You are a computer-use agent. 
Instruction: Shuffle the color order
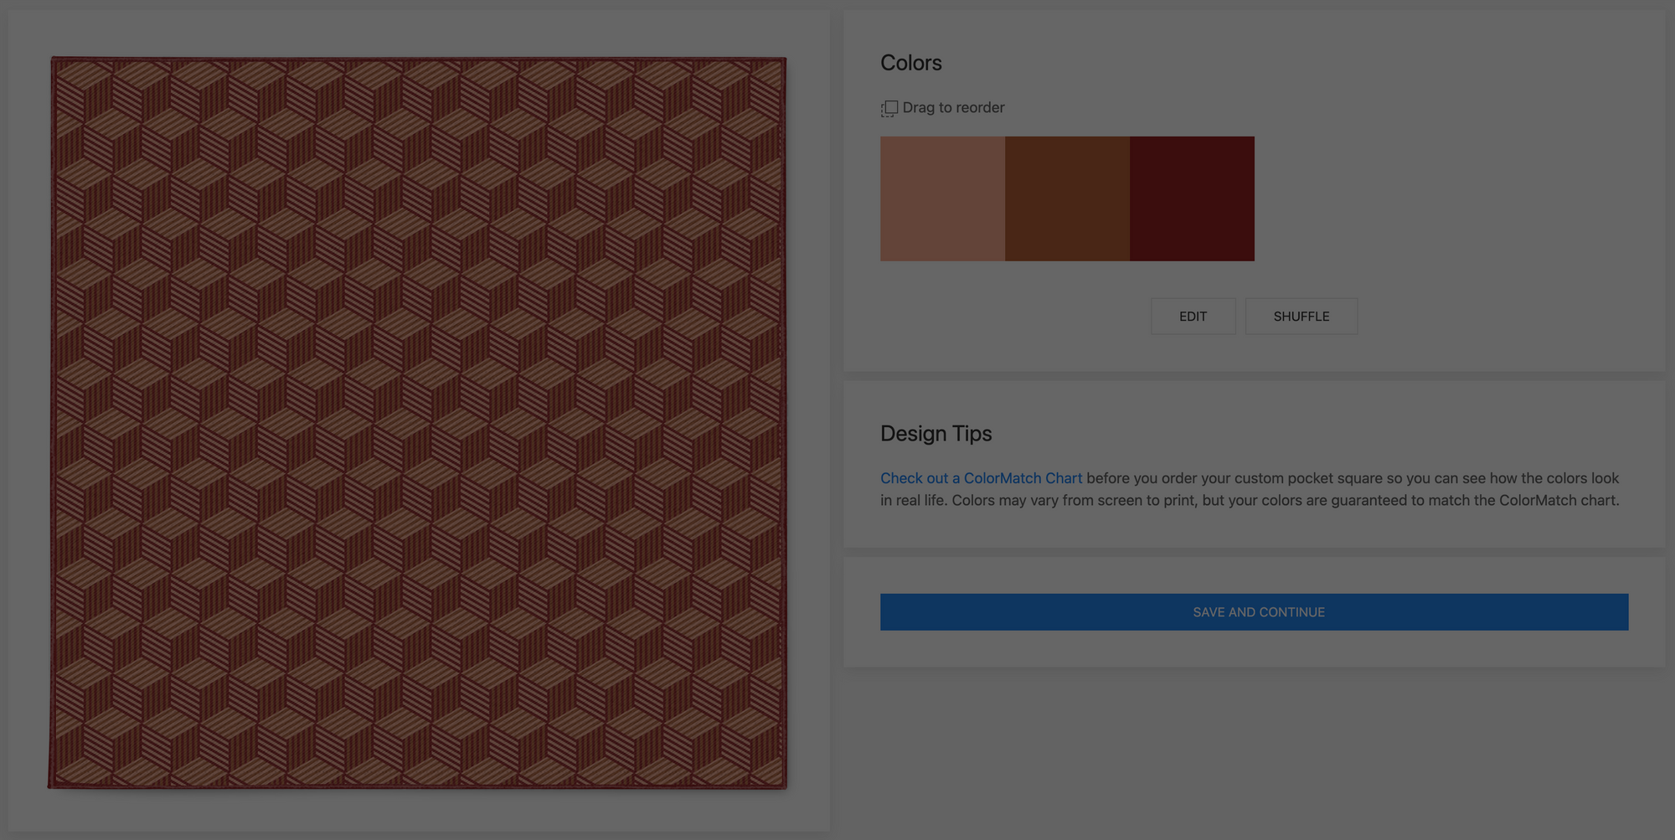pos(1301,317)
